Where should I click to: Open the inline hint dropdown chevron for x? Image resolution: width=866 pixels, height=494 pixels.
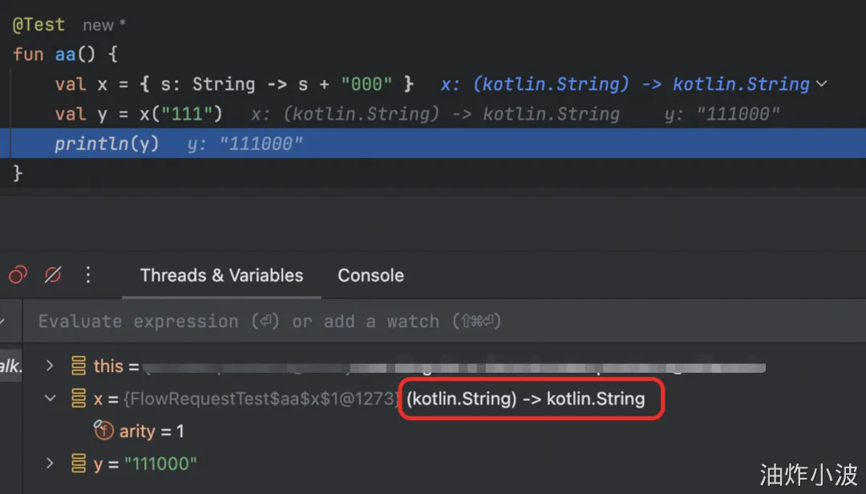[x=822, y=84]
